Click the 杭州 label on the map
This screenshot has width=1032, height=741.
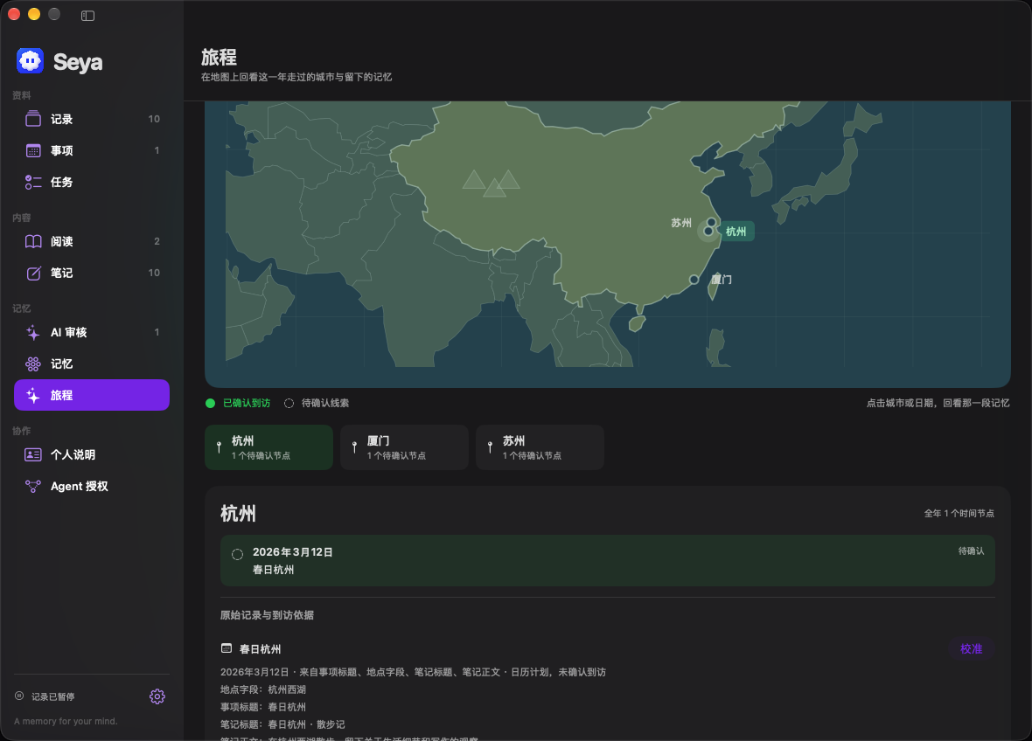[x=736, y=232]
